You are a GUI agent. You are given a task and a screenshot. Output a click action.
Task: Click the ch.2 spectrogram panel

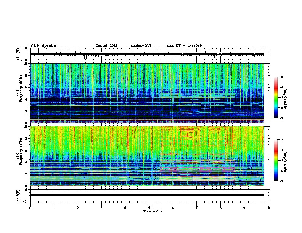point(147,156)
